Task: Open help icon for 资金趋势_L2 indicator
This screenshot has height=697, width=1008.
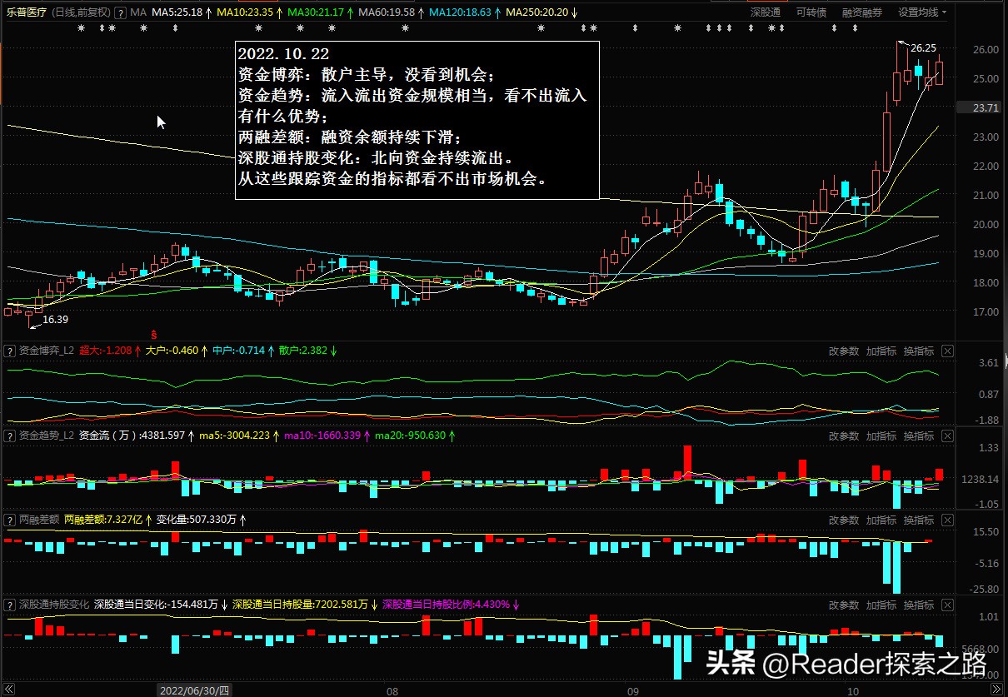Action: (x=9, y=436)
